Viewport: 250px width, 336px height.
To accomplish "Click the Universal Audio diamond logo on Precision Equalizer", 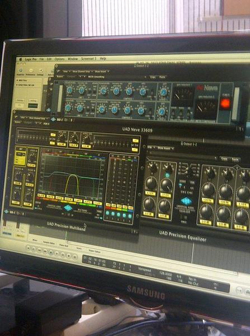I will (186, 201).
